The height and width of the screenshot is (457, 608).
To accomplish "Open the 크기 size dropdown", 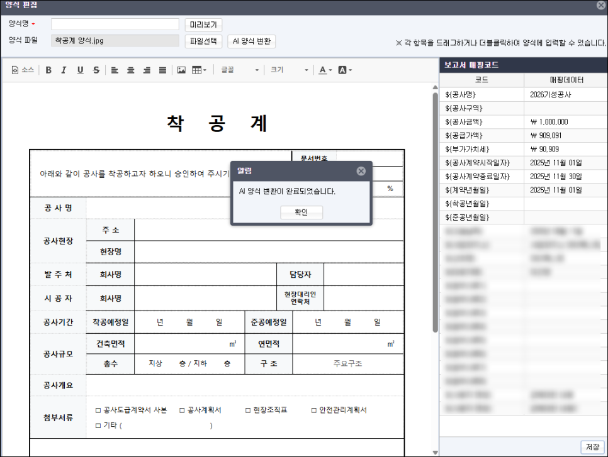I will pos(290,70).
